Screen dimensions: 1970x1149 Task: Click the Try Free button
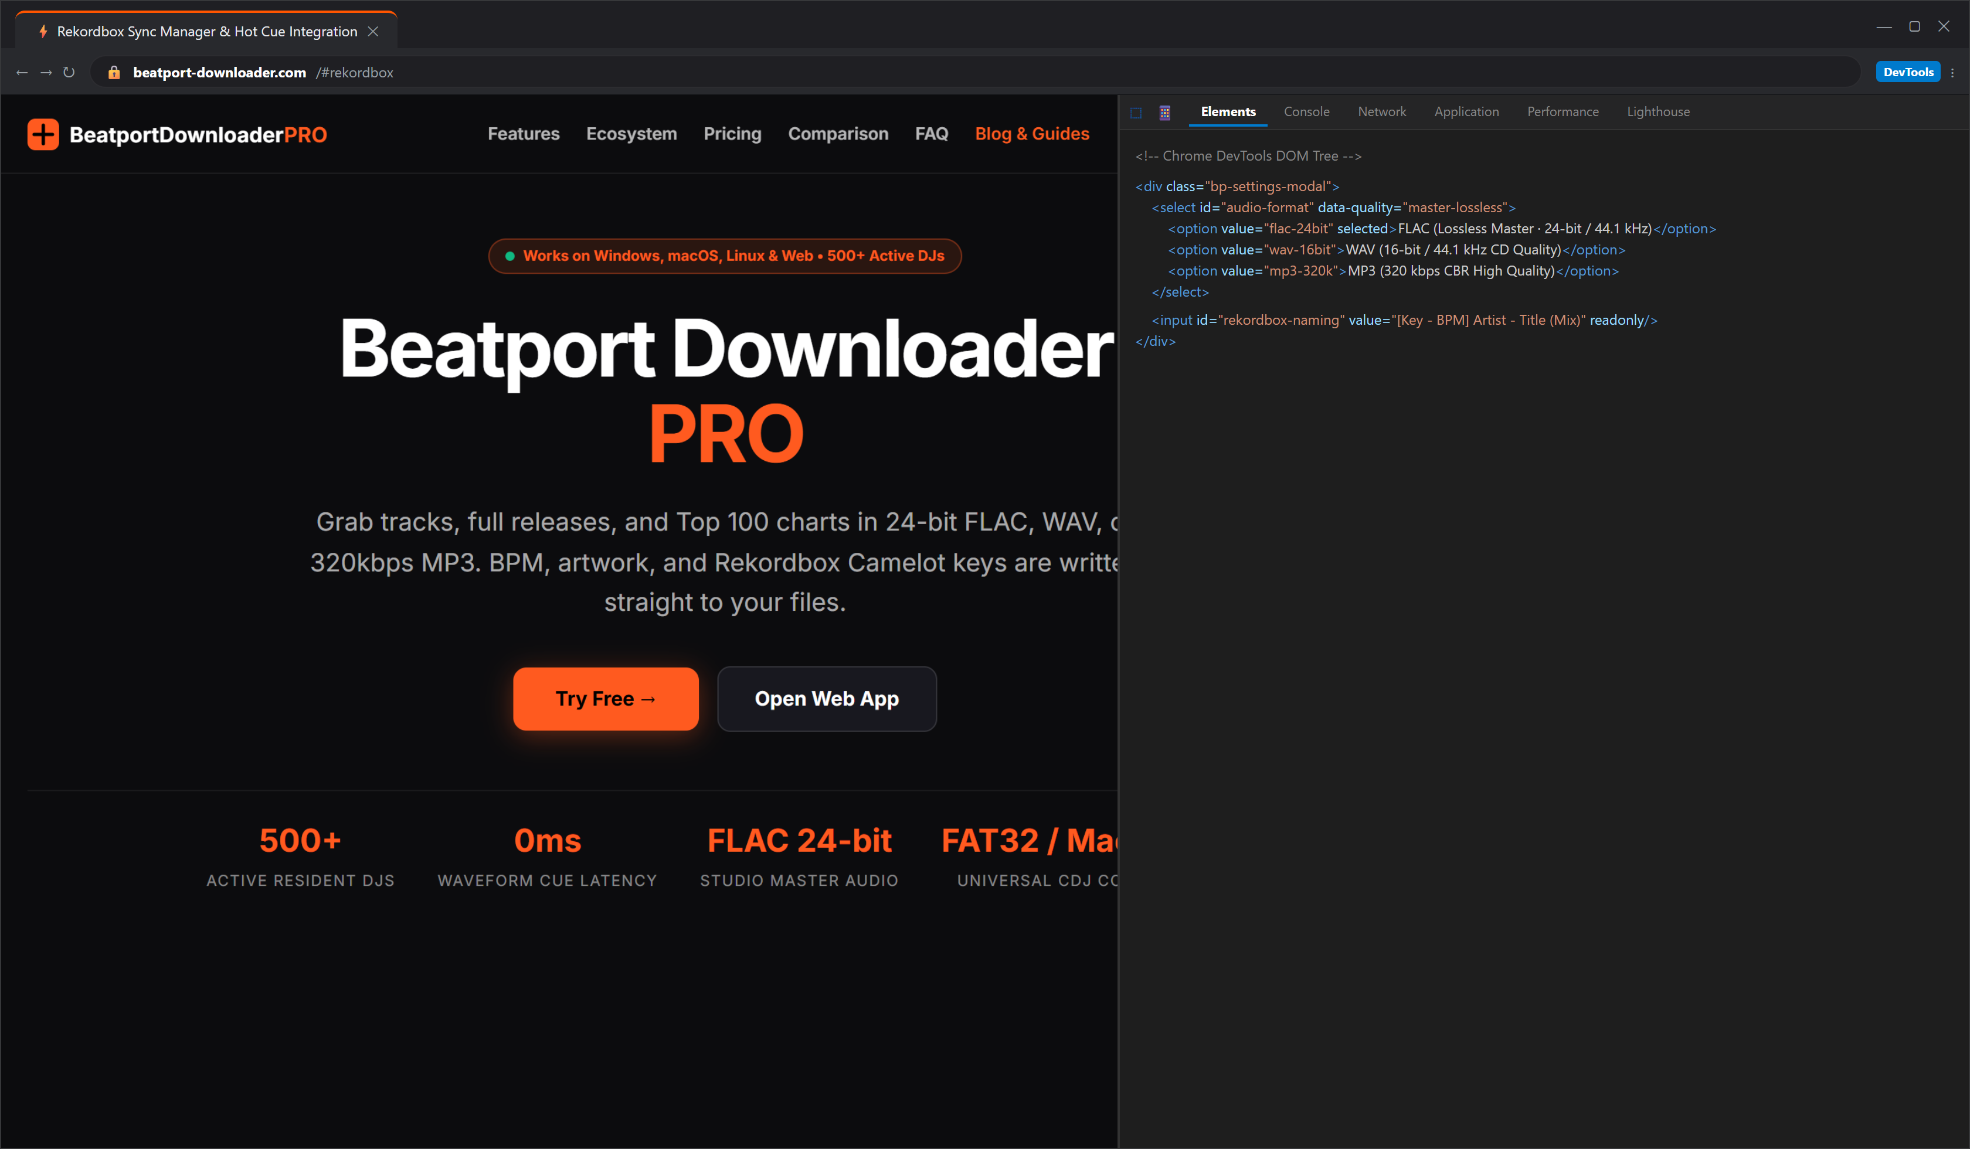pyautogui.click(x=606, y=699)
